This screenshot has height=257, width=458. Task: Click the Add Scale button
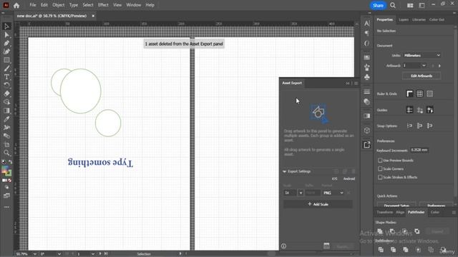pos(318,204)
